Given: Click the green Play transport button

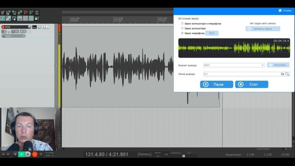Looking at the screenshot, I should pyautogui.click(x=22, y=154).
